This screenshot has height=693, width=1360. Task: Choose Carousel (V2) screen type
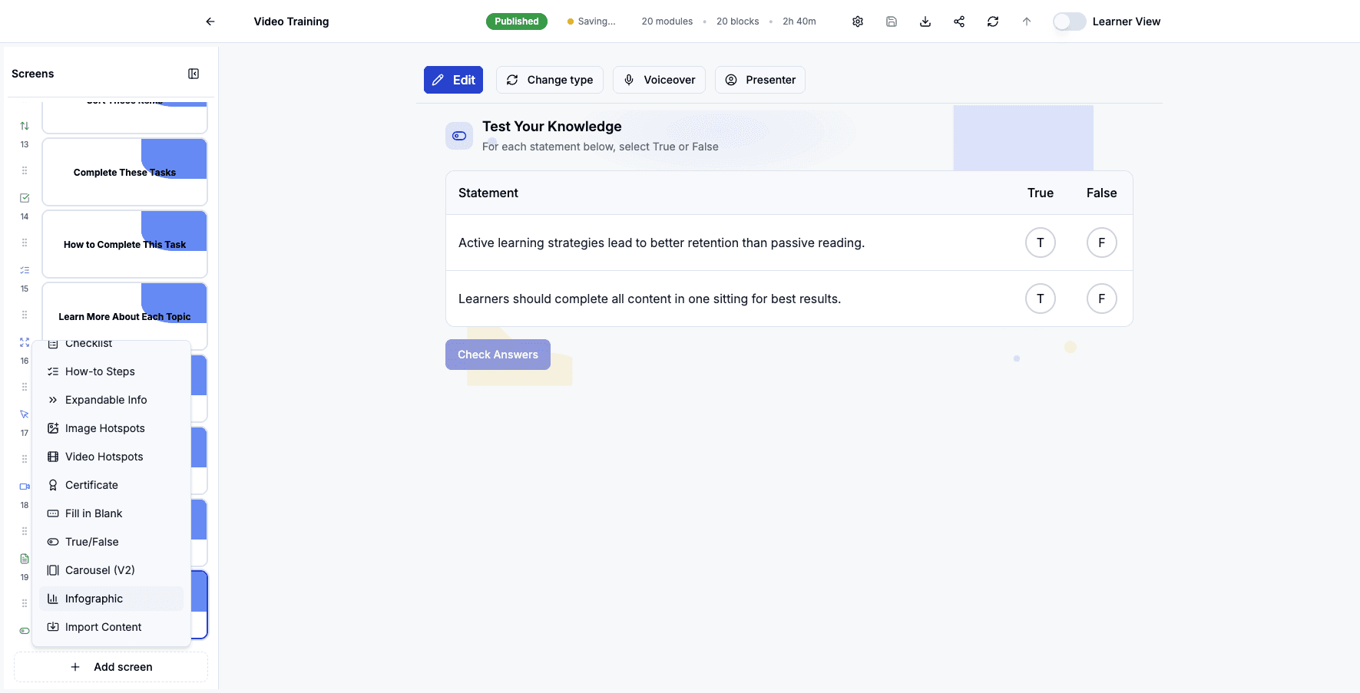(111, 570)
